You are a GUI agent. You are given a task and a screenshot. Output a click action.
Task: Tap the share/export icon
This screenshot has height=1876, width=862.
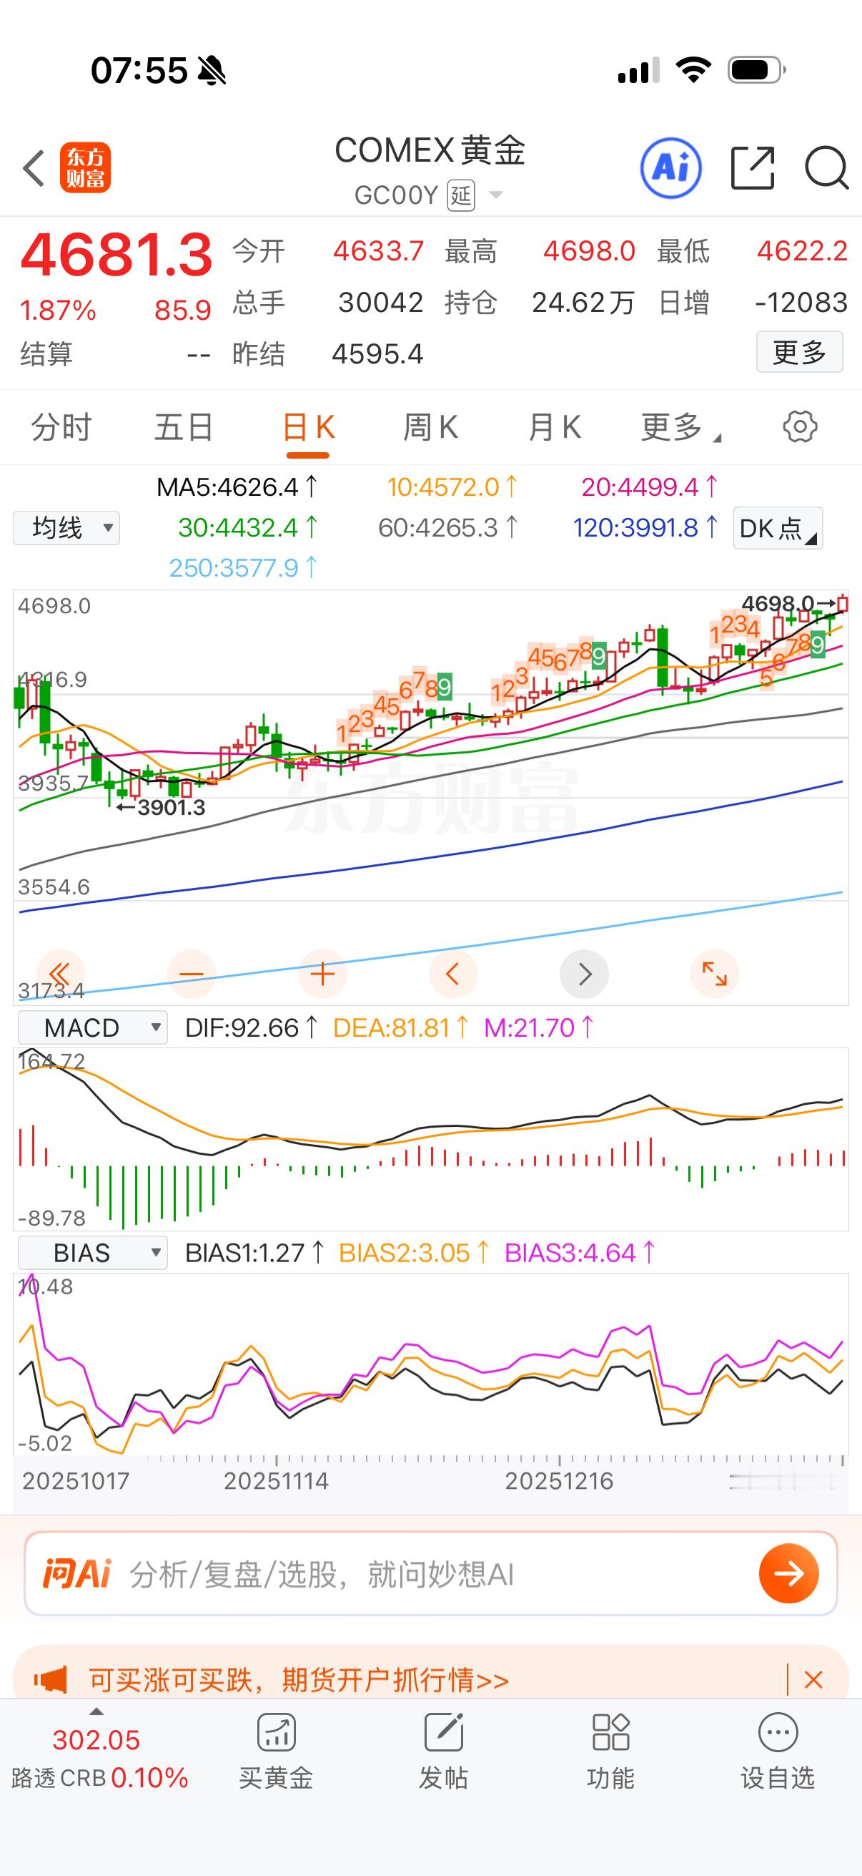pos(752,168)
